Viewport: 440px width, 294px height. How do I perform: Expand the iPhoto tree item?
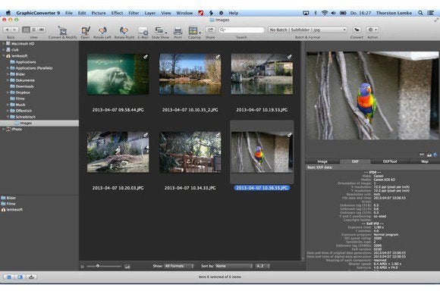pos(3,130)
